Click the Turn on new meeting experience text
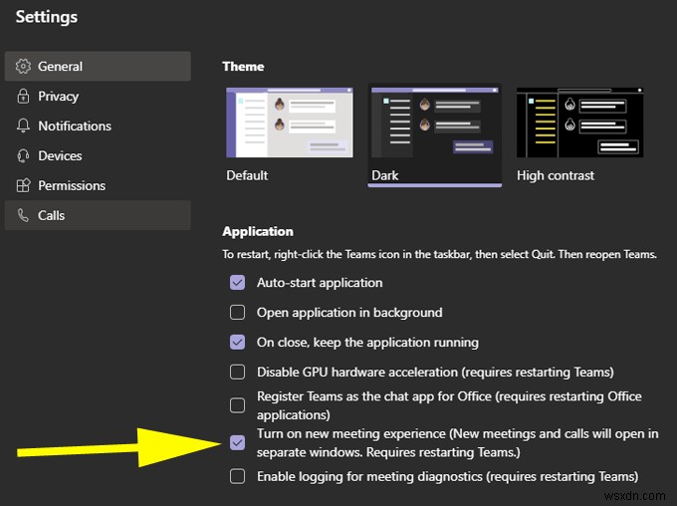 coord(458,442)
